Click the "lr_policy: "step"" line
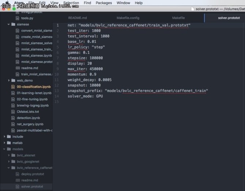 tap(86, 47)
